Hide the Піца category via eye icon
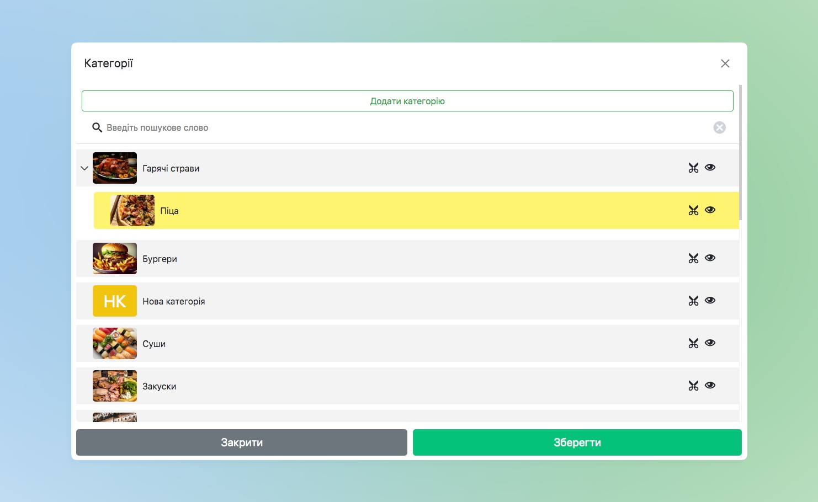The height and width of the screenshot is (502, 818). tap(710, 210)
